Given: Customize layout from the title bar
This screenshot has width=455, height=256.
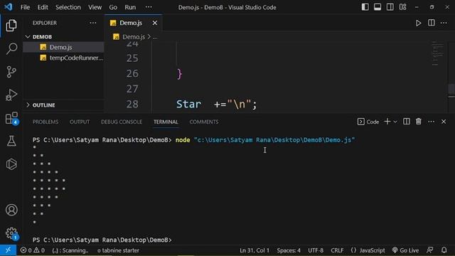Looking at the screenshot, I should [x=403, y=7].
